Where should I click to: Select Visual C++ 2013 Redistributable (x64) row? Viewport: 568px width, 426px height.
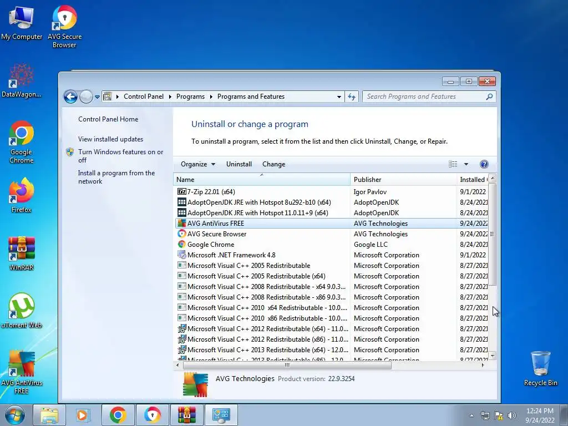(x=332, y=349)
